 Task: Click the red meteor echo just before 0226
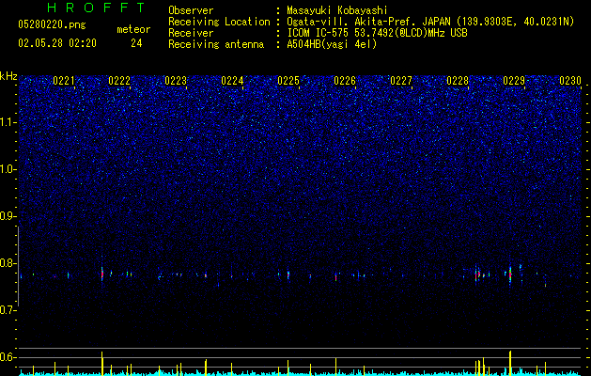[x=335, y=277]
